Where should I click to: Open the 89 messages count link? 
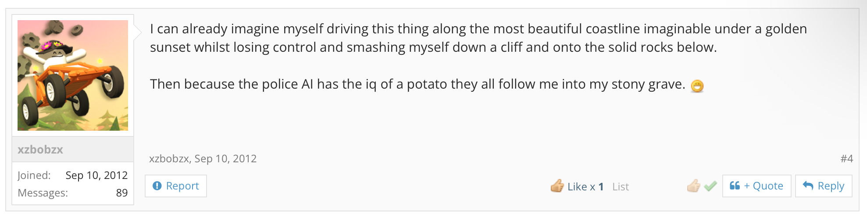tap(122, 193)
